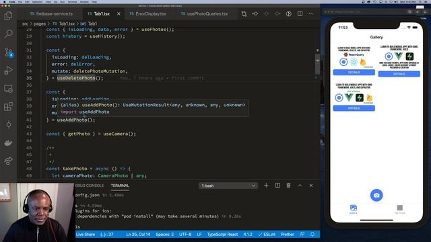Click Ln 35, Col 14 in the status bar
The width and height of the screenshot is (431, 242).
coord(138,235)
